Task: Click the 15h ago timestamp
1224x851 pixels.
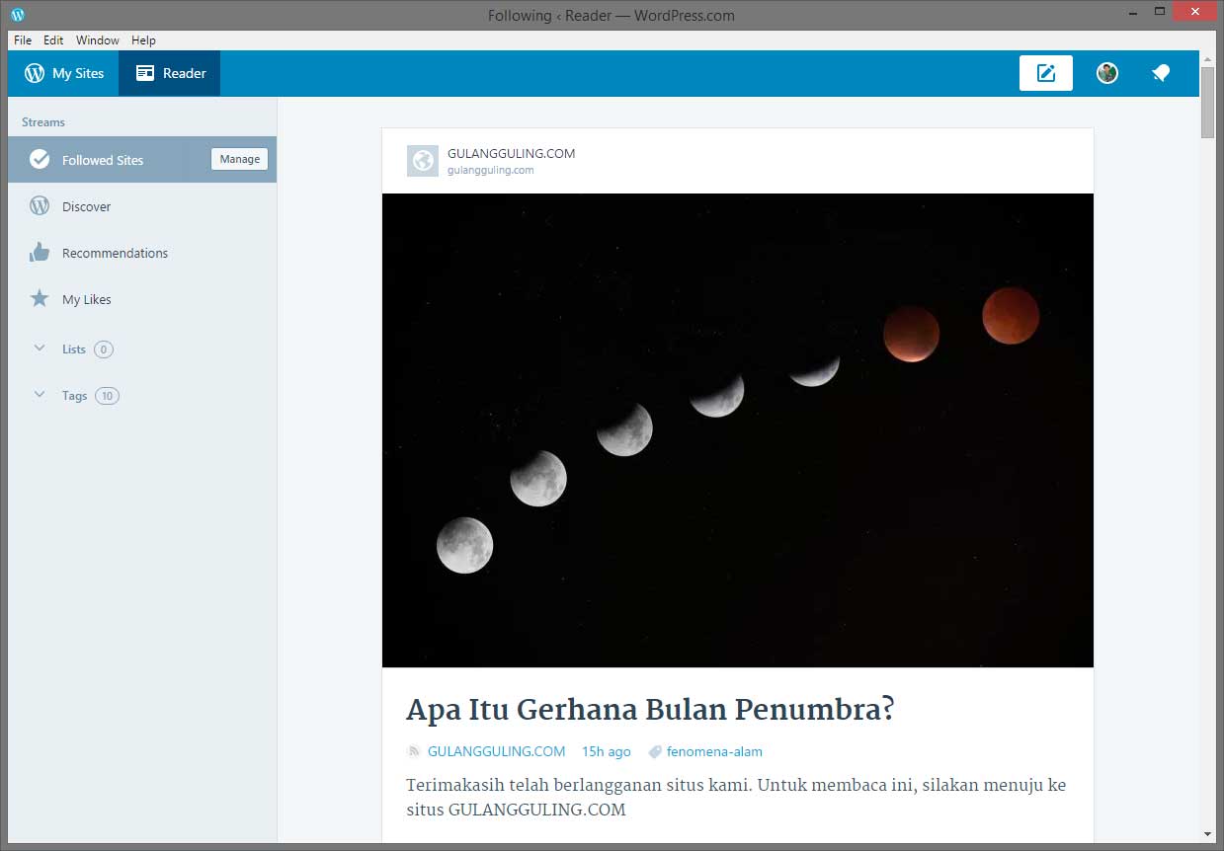Action: [x=607, y=751]
